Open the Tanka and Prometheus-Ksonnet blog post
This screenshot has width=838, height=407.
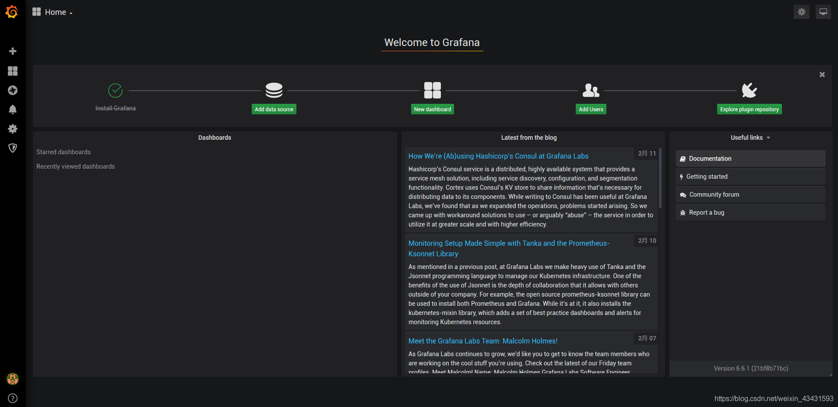click(x=509, y=248)
